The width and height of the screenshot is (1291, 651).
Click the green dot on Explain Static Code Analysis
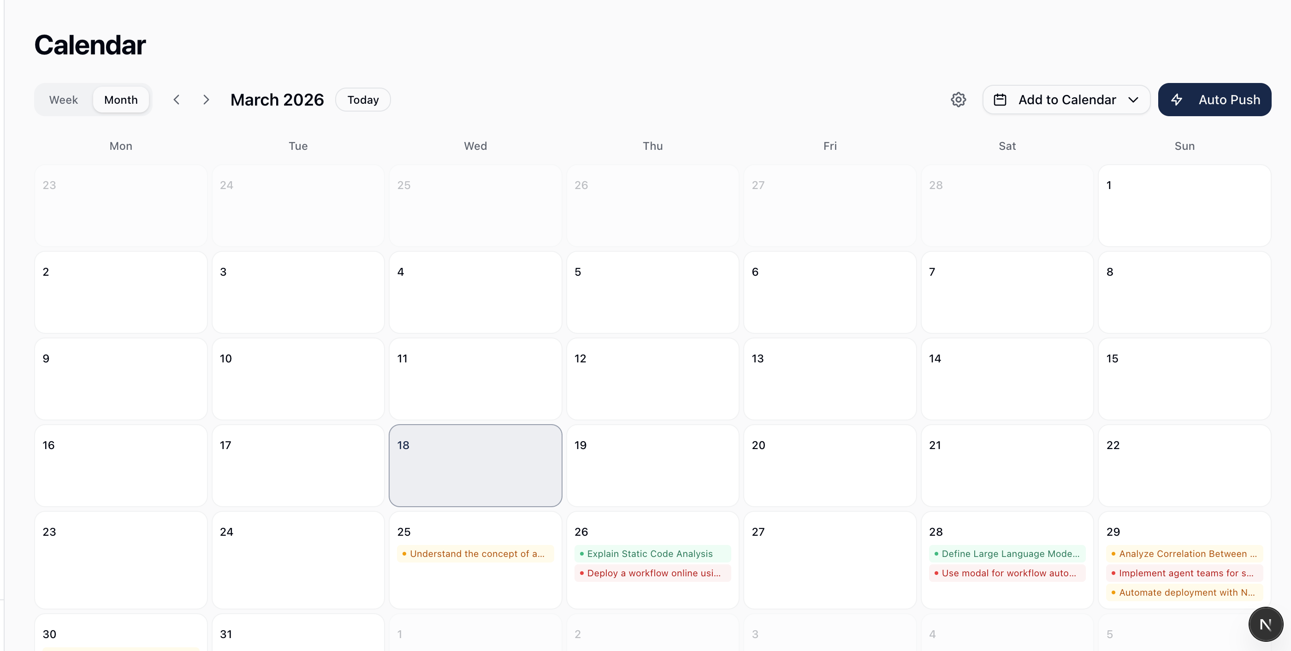tap(581, 553)
